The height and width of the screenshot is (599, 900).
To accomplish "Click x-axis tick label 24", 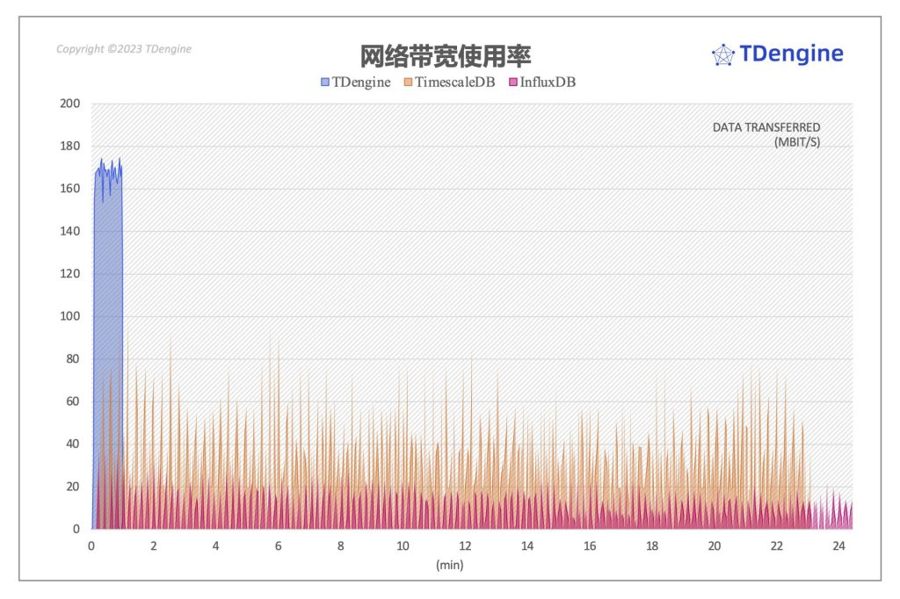I will tap(839, 546).
